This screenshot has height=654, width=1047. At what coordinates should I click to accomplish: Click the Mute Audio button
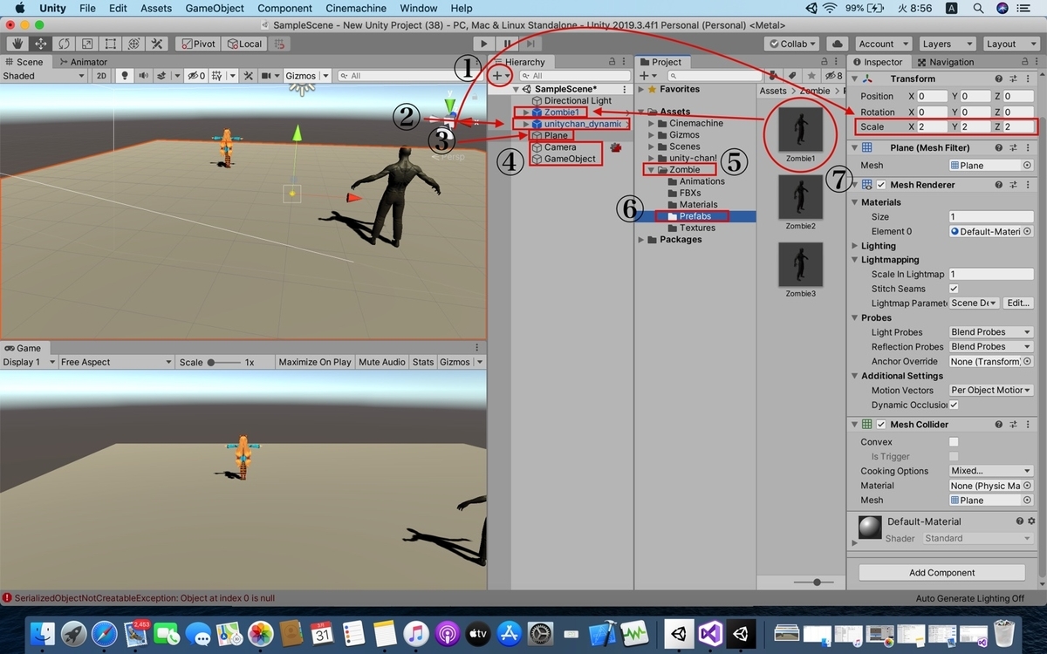(382, 362)
